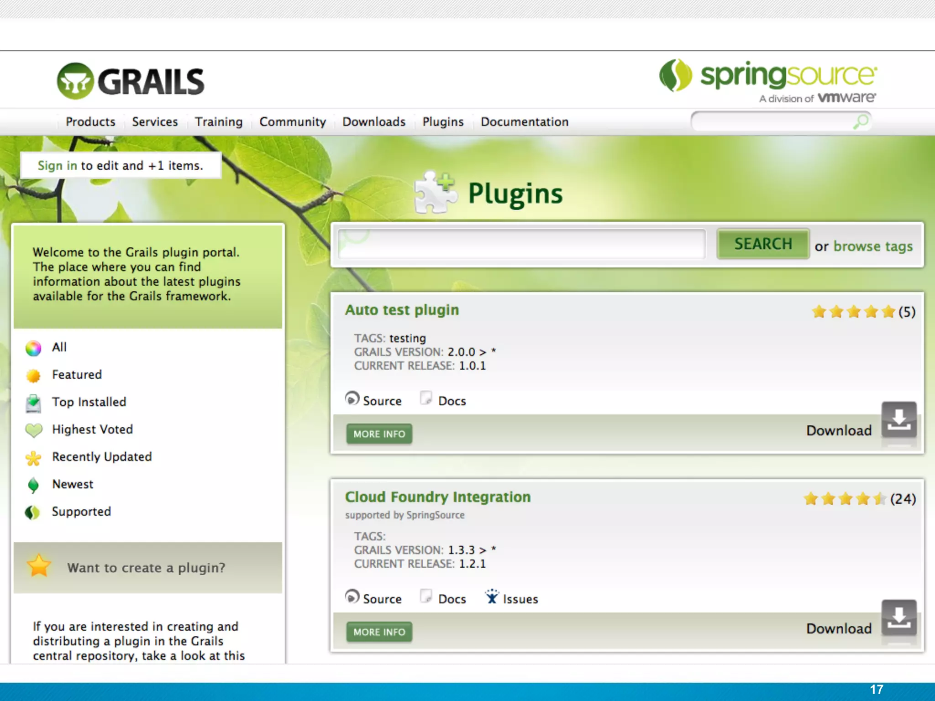Click MORE INFO under Auto test plugin
The height and width of the screenshot is (701, 935).
click(x=379, y=434)
